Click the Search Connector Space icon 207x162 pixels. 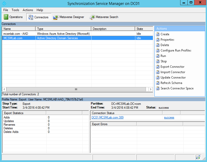(x=158, y=88)
